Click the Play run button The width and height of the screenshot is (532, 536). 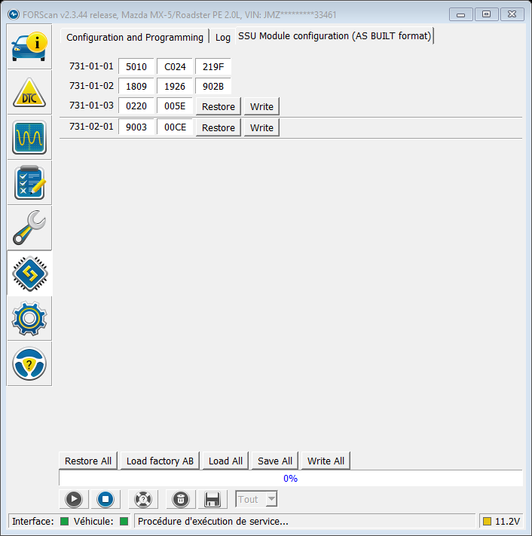[74, 499]
